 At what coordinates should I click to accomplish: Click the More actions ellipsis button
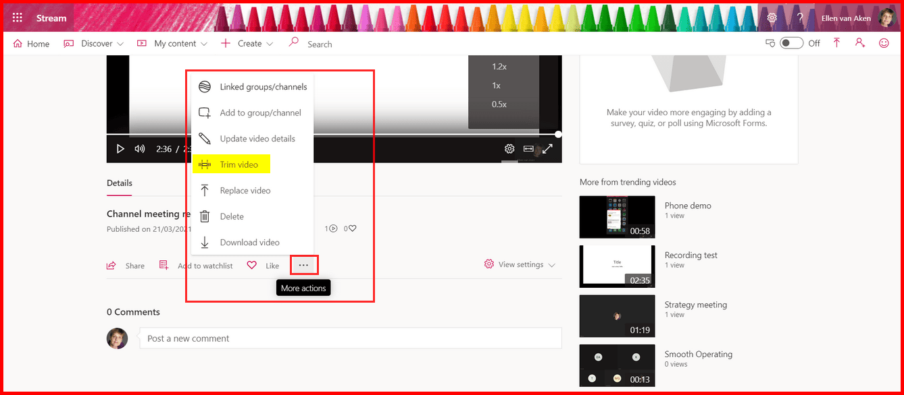pyautogui.click(x=304, y=265)
